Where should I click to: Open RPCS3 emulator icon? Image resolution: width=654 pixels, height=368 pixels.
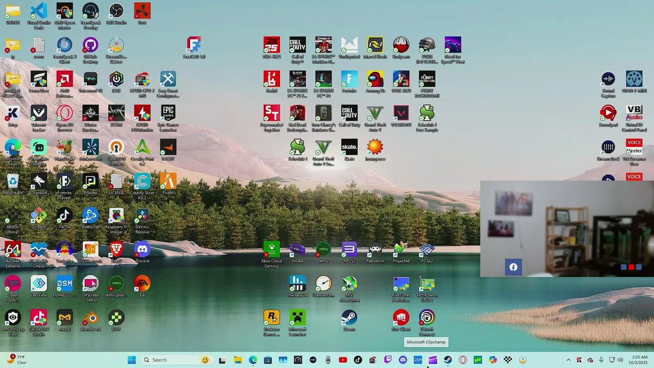[349, 252]
